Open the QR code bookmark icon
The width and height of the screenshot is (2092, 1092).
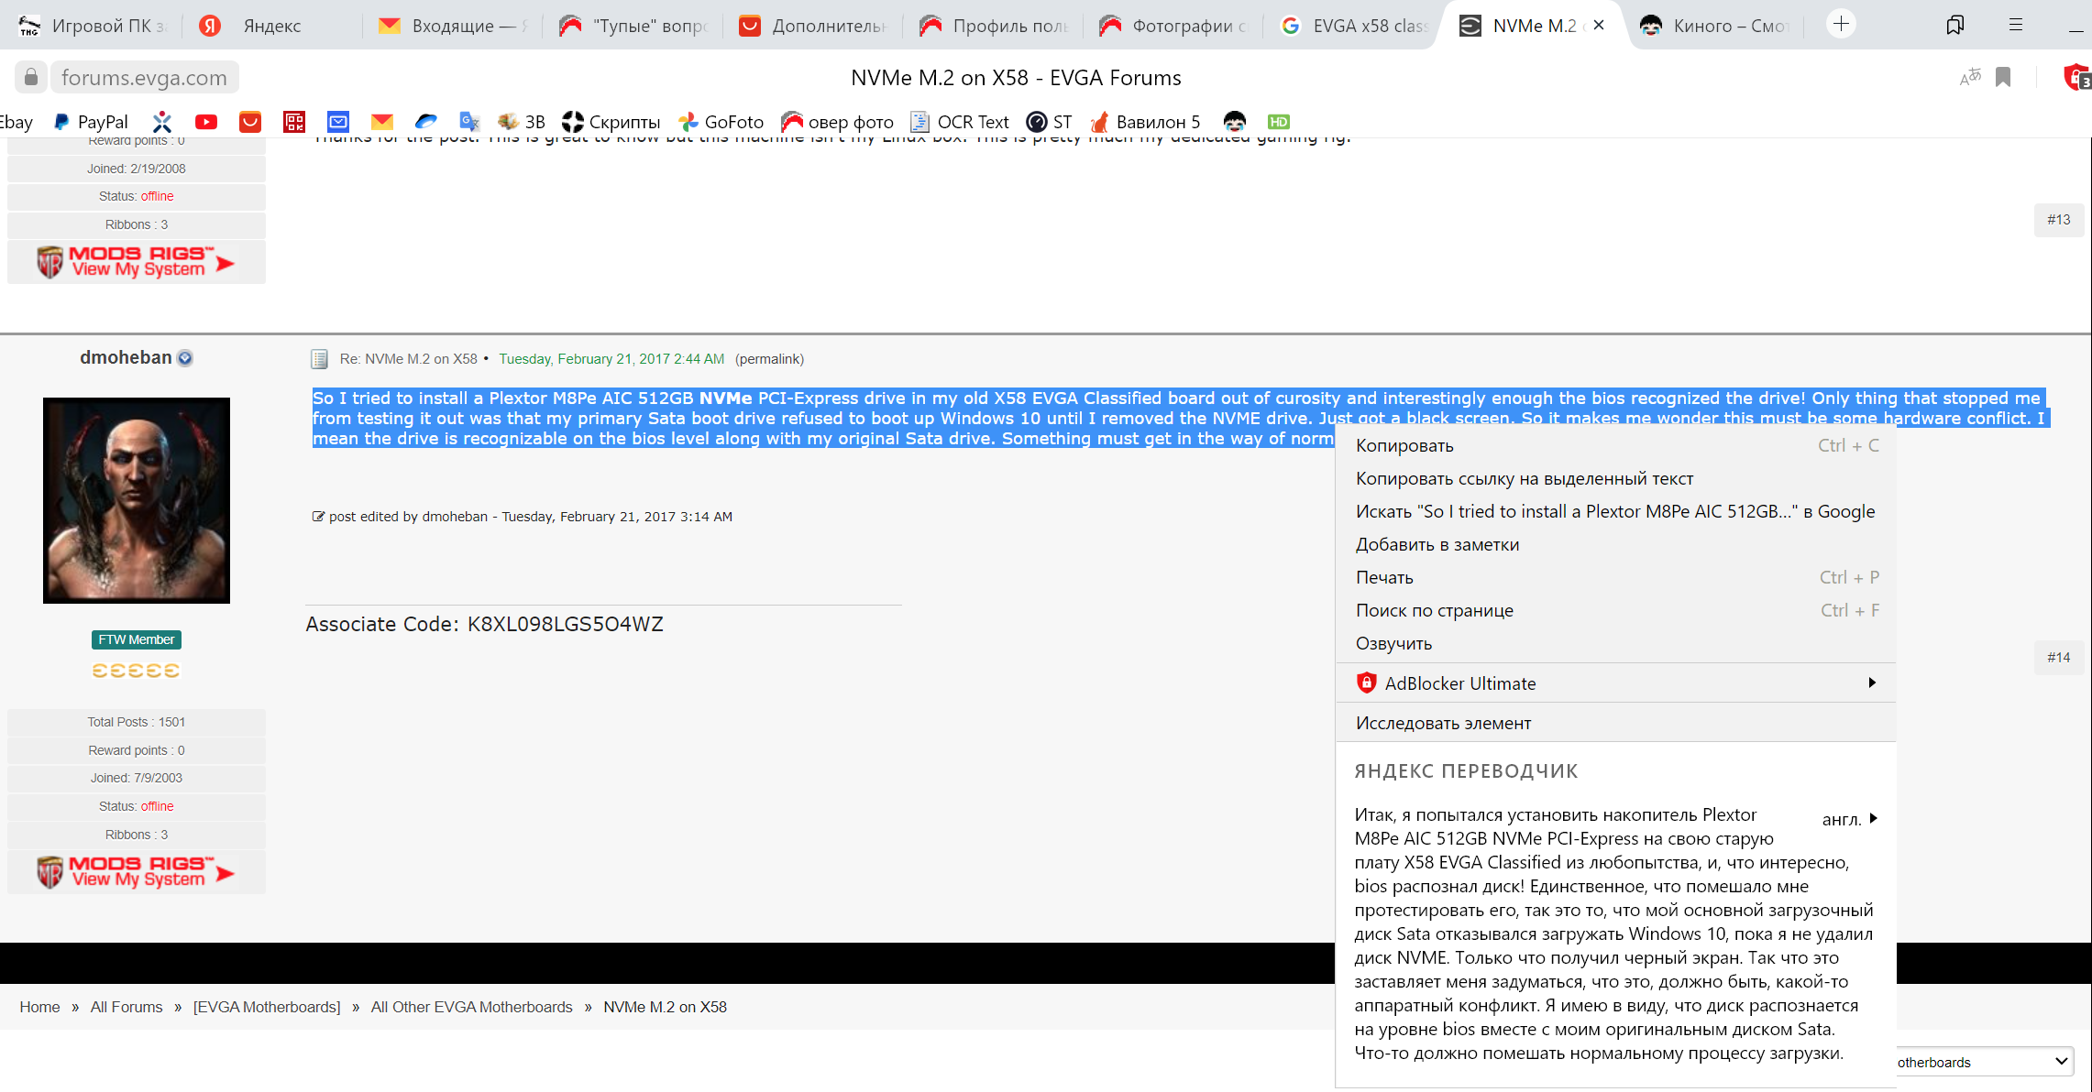(294, 122)
